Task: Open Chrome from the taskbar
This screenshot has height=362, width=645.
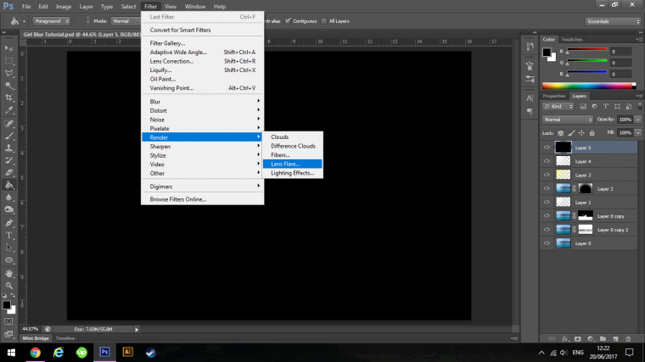Action: click(36, 352)
